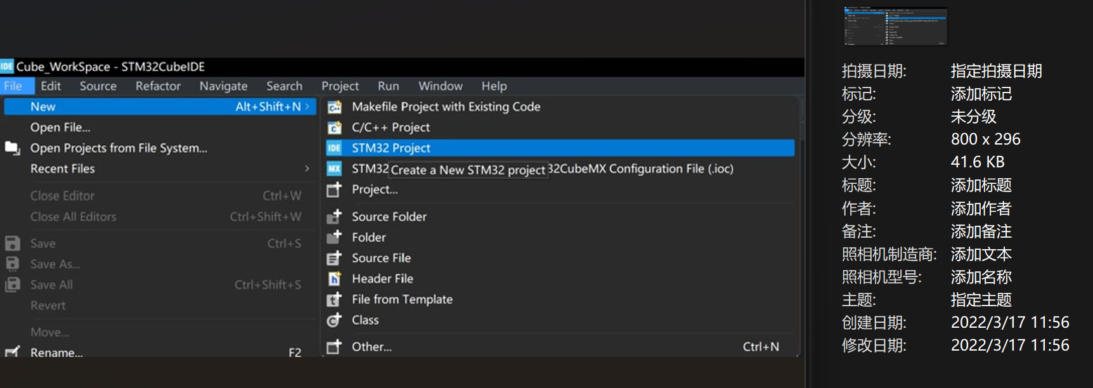Click the Header File icon
Screen dimensions: 1093x388
tap(334, 278)
